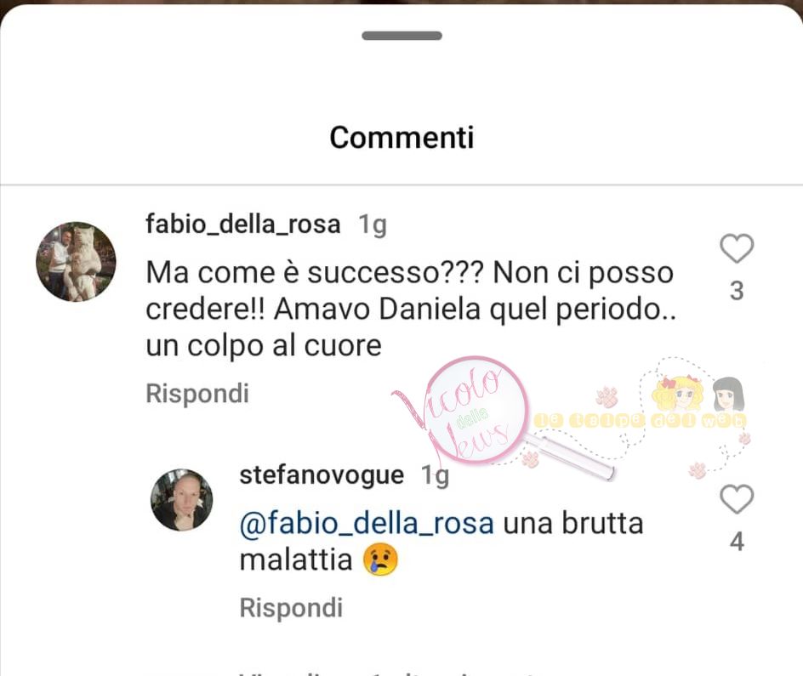Grab the gray sheet handle above Commenti
803x676 pixels.
pyautogui.click(x=401, y=36)
